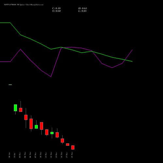The image size is (163, 163).
Task: Select the short red candle above 17 Nov
Action: [x=67, y=144]
